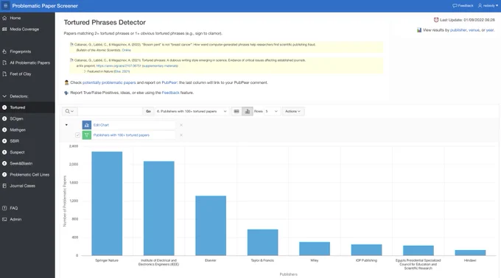This screenshot has height=278, width=501.
Task: Click the Wiley bar in chart
Action: pyautogui.click(x=315, y=249)
